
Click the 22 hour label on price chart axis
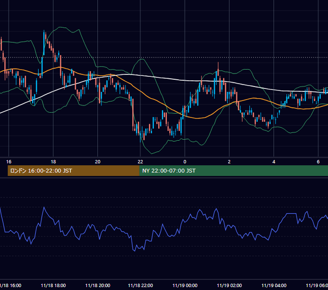(x=140, y=162)
